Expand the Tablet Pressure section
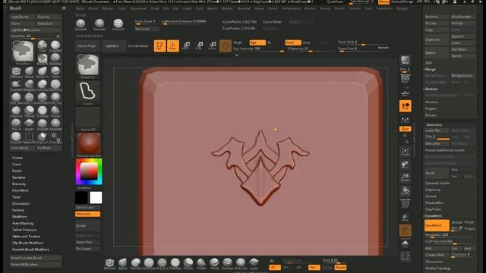 pyautogui.click(x=24, y=230)
